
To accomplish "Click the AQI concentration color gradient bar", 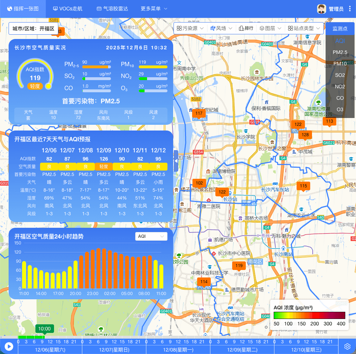I will [x=309, y=315].
